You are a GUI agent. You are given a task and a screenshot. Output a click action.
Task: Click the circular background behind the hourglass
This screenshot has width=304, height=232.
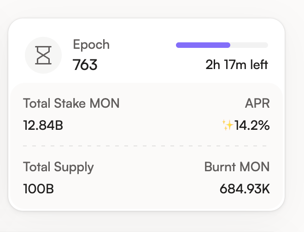(43, 55)
